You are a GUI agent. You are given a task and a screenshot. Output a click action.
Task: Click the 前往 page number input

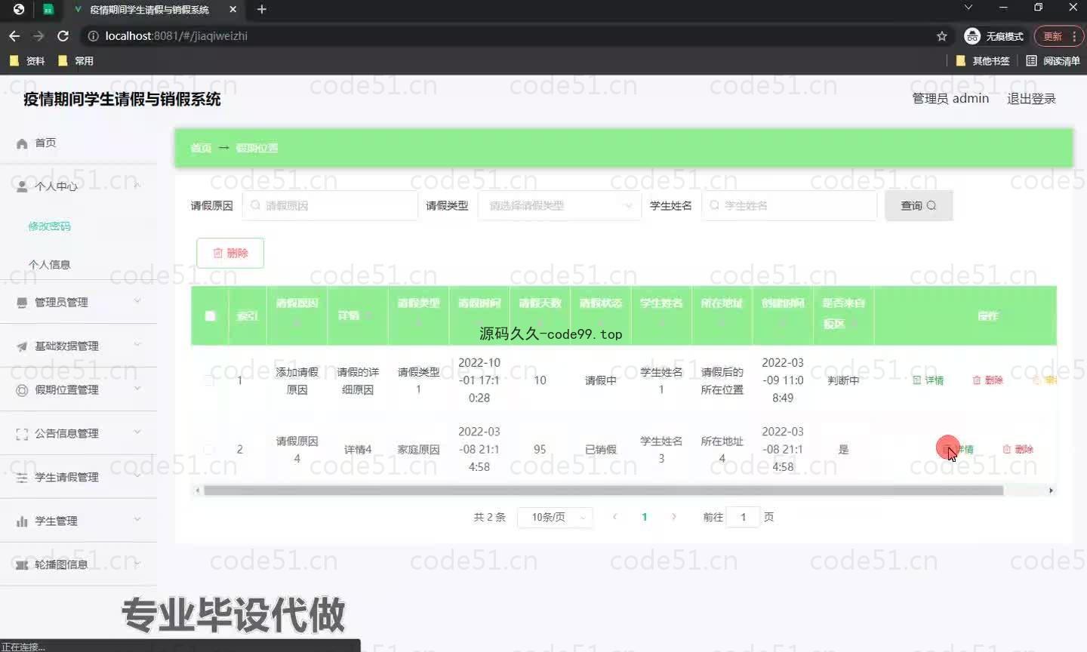coord(743,517)
